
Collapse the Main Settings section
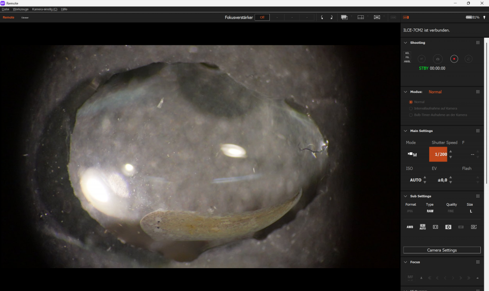point(405,131)
